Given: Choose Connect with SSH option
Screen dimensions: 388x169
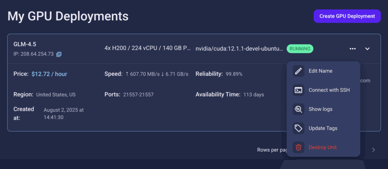Looking at the screenshot, I should click(329, 90).
